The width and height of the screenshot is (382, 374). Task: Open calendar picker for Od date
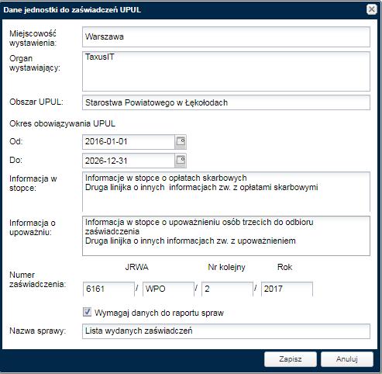(181, 142)
